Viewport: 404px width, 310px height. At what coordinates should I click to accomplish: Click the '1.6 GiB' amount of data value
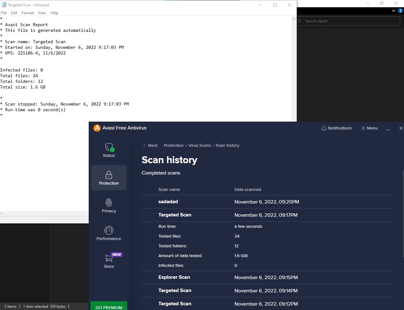click(241, 256)
